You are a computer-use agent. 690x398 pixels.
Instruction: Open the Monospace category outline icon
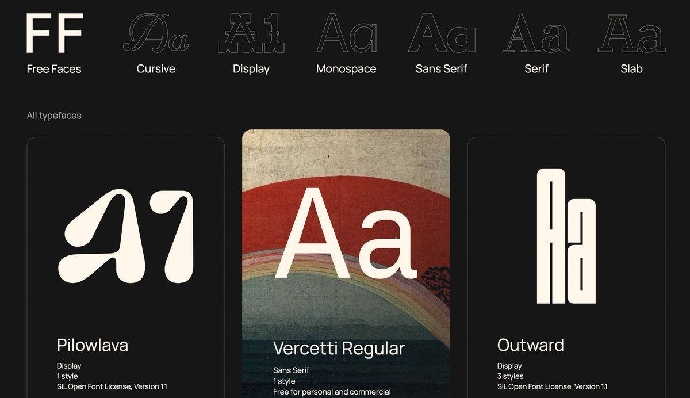(x=347, y=33)
